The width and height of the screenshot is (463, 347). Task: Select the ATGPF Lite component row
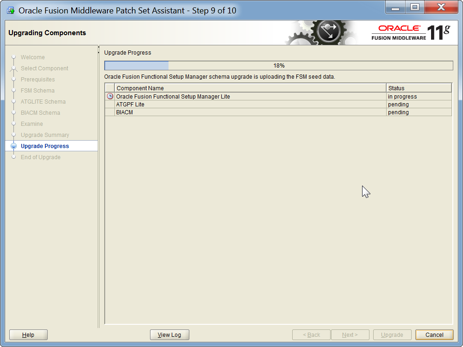[278, 105]
